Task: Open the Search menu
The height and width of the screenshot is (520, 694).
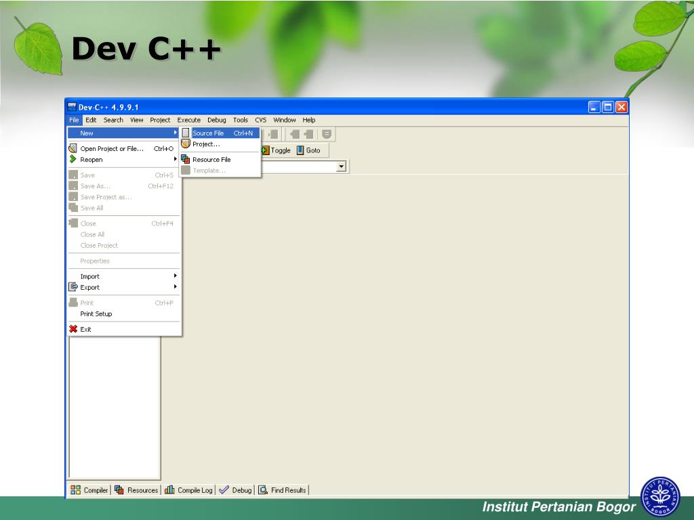Action: coord(113,120)
